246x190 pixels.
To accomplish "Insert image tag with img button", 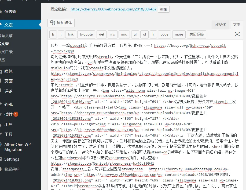I will click(124, 34).
